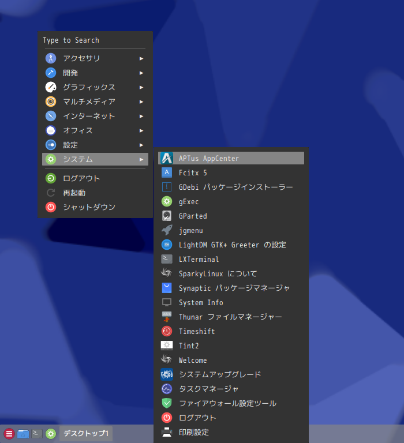
Task: Open the 開発 menu category
Action: coord(95,73)
